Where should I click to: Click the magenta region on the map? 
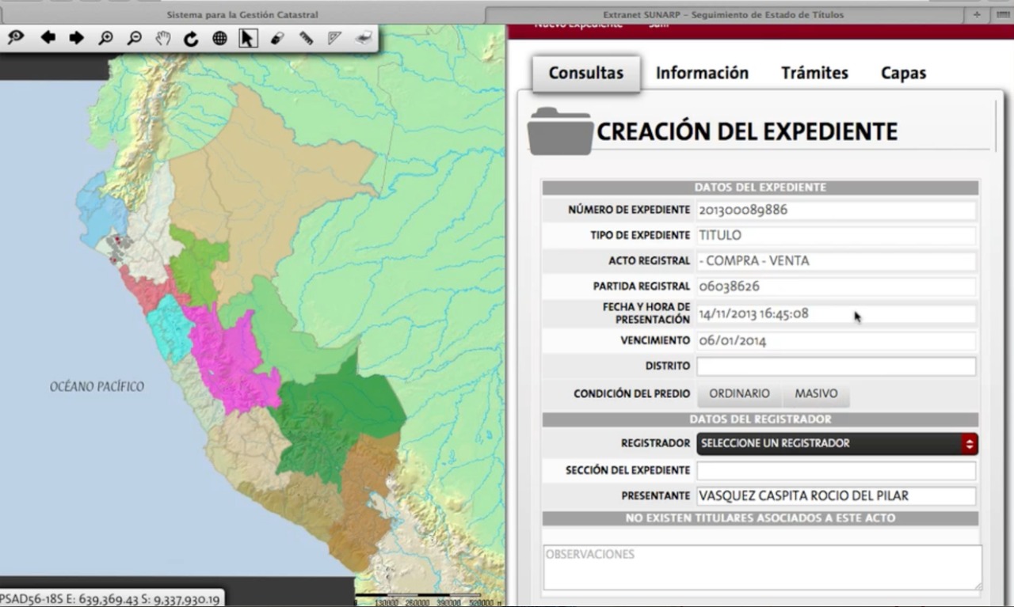pos(234,360)
